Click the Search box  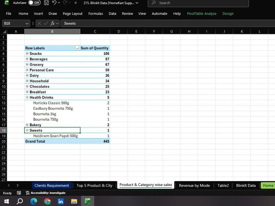pyautogui.click(x=198, y=3)
